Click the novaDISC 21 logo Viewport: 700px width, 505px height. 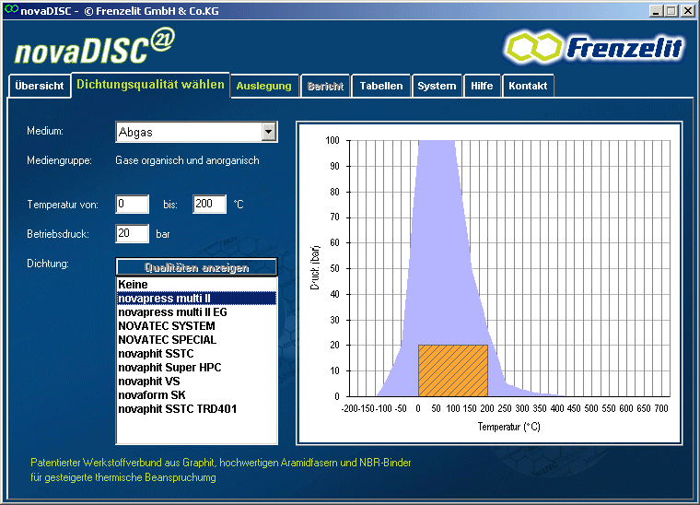(x=93, y=46)
